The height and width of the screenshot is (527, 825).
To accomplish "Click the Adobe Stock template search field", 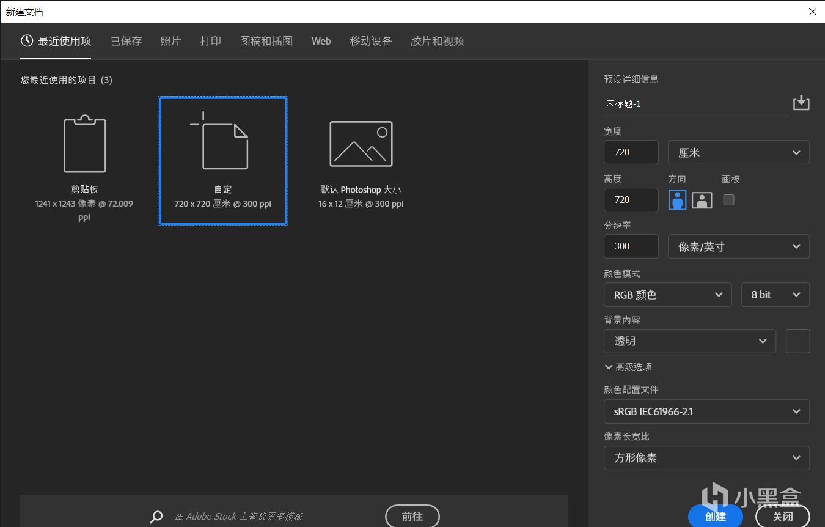I will [238, 517].
